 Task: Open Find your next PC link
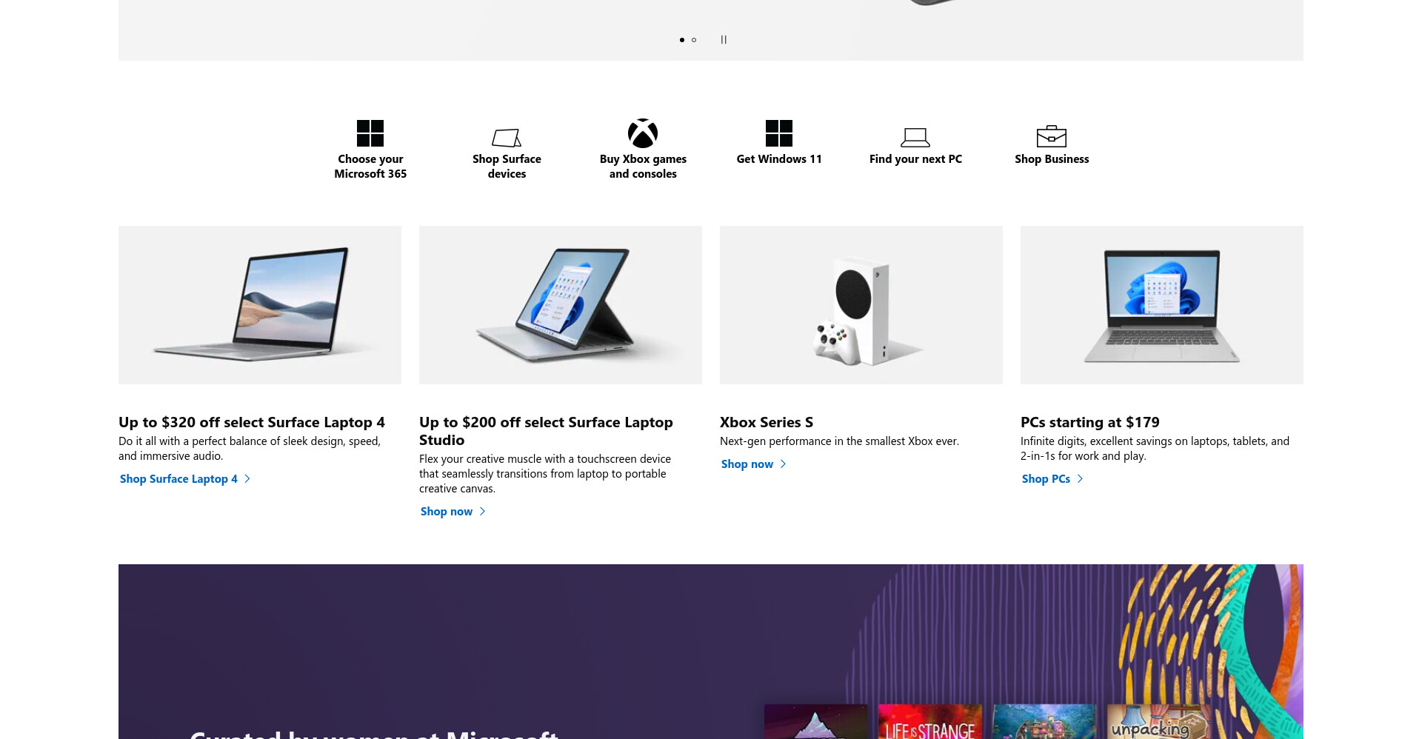point(915,158)
